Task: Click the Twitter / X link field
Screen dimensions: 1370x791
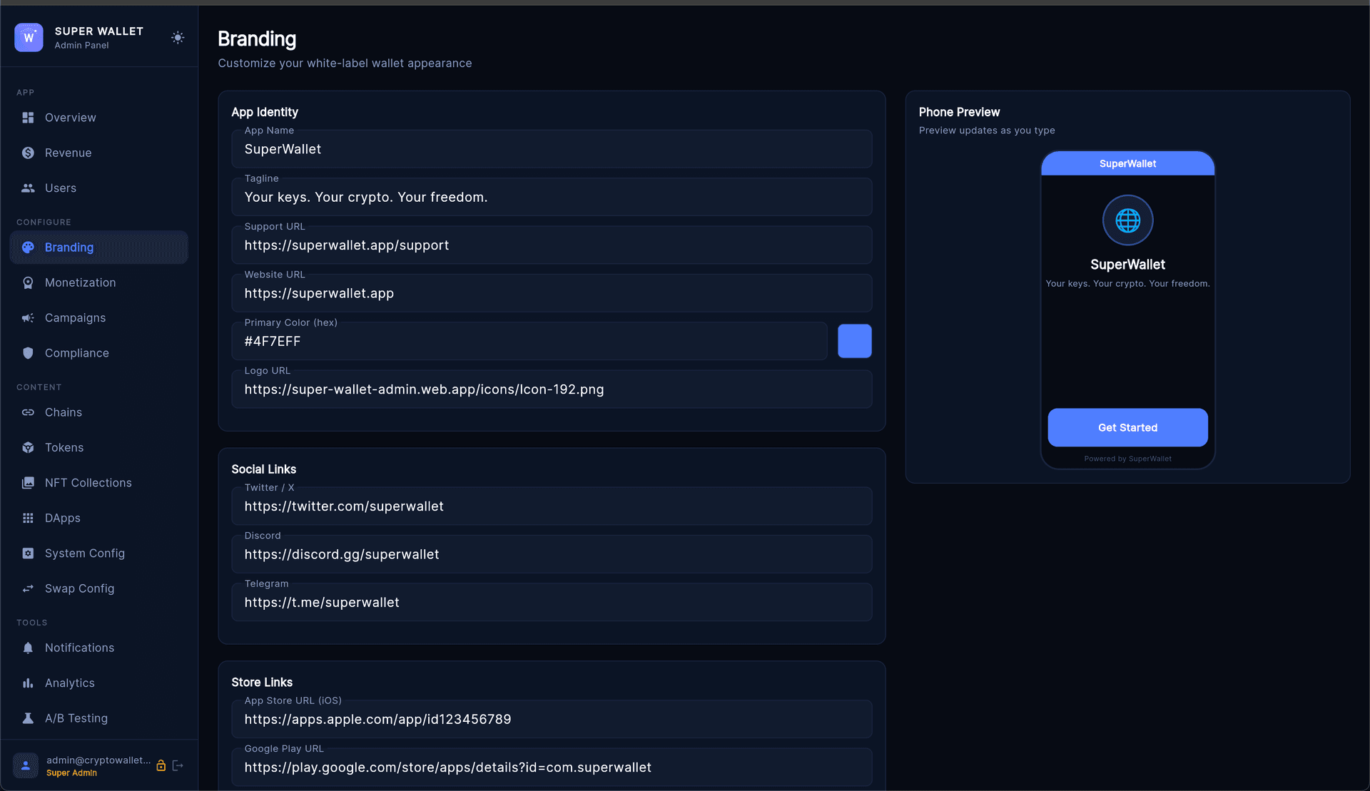Action: (x=552, y=506)
